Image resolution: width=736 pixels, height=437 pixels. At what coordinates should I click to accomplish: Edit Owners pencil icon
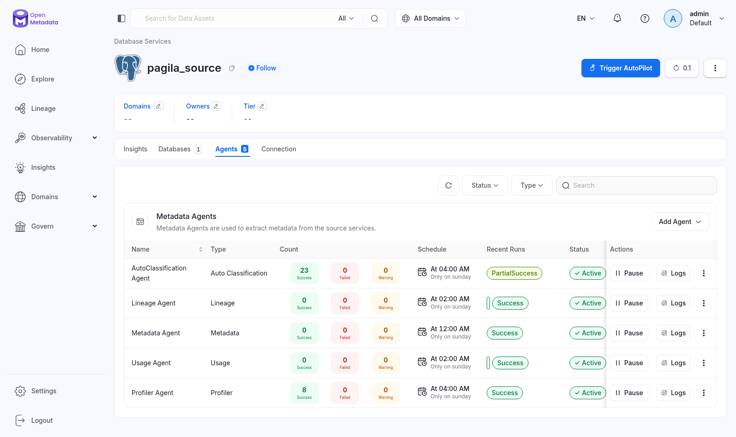pos(216,106)
